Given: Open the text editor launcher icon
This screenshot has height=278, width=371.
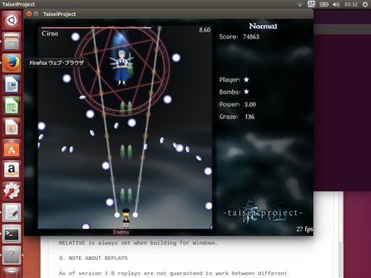Looking at the screenshot, I should pyautogui.click(x=12, y=212).
